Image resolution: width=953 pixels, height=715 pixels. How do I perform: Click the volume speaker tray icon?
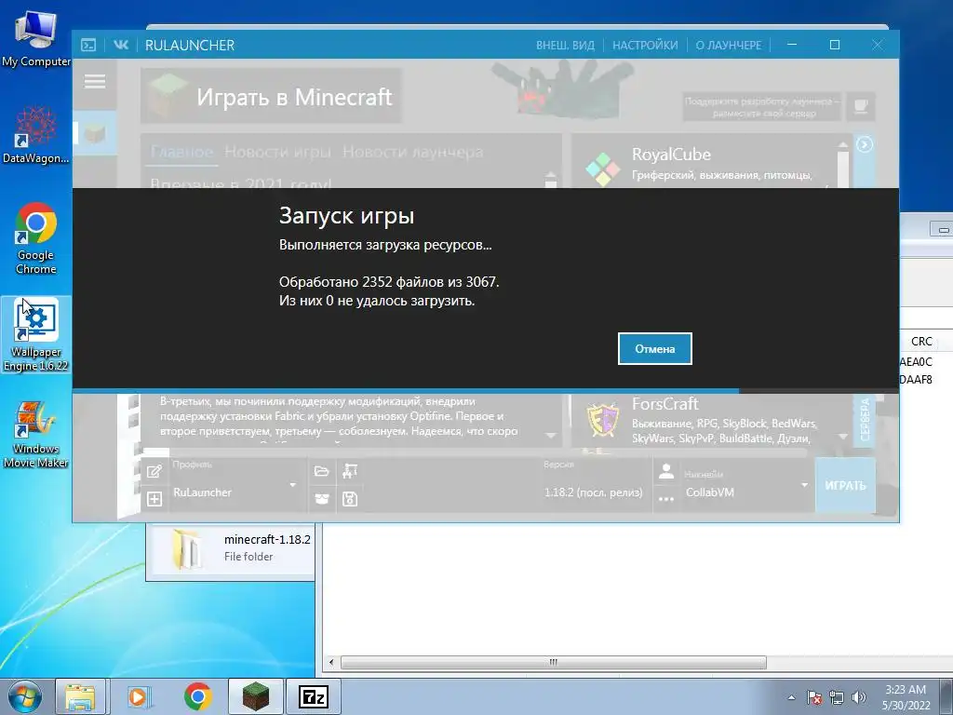(x=858, y=697)
